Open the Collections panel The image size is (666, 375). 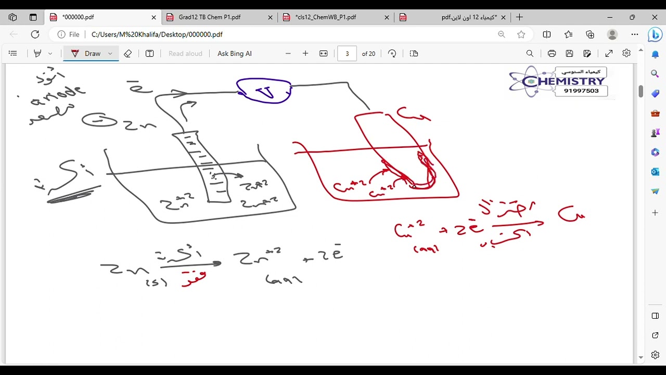tap(590, 34)
